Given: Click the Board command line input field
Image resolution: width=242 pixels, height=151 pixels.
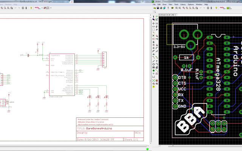Looking at the screenshot, I should [x=209, y=15].
